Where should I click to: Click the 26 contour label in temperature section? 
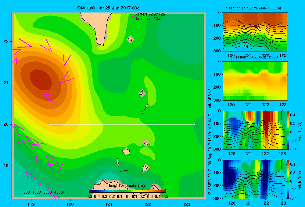238,21
